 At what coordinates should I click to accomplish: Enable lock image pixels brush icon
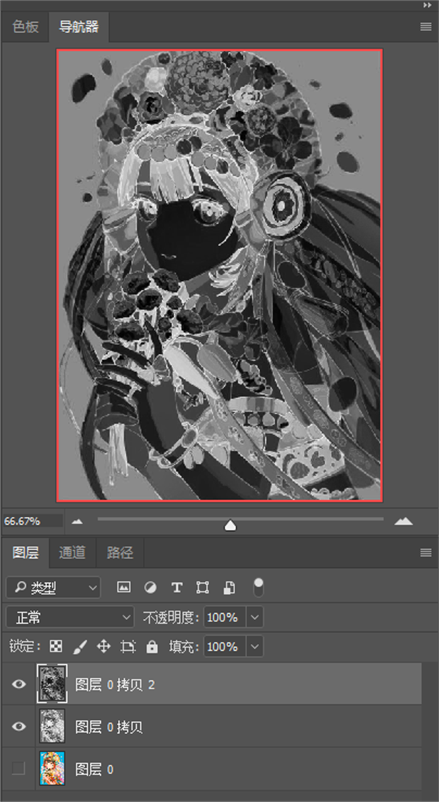(x=80, y=646)
